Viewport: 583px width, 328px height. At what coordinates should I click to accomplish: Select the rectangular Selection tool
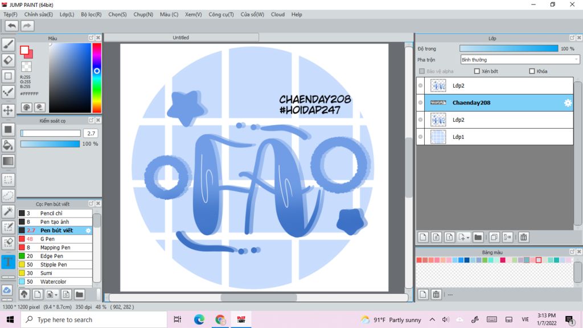coord(8,180)
